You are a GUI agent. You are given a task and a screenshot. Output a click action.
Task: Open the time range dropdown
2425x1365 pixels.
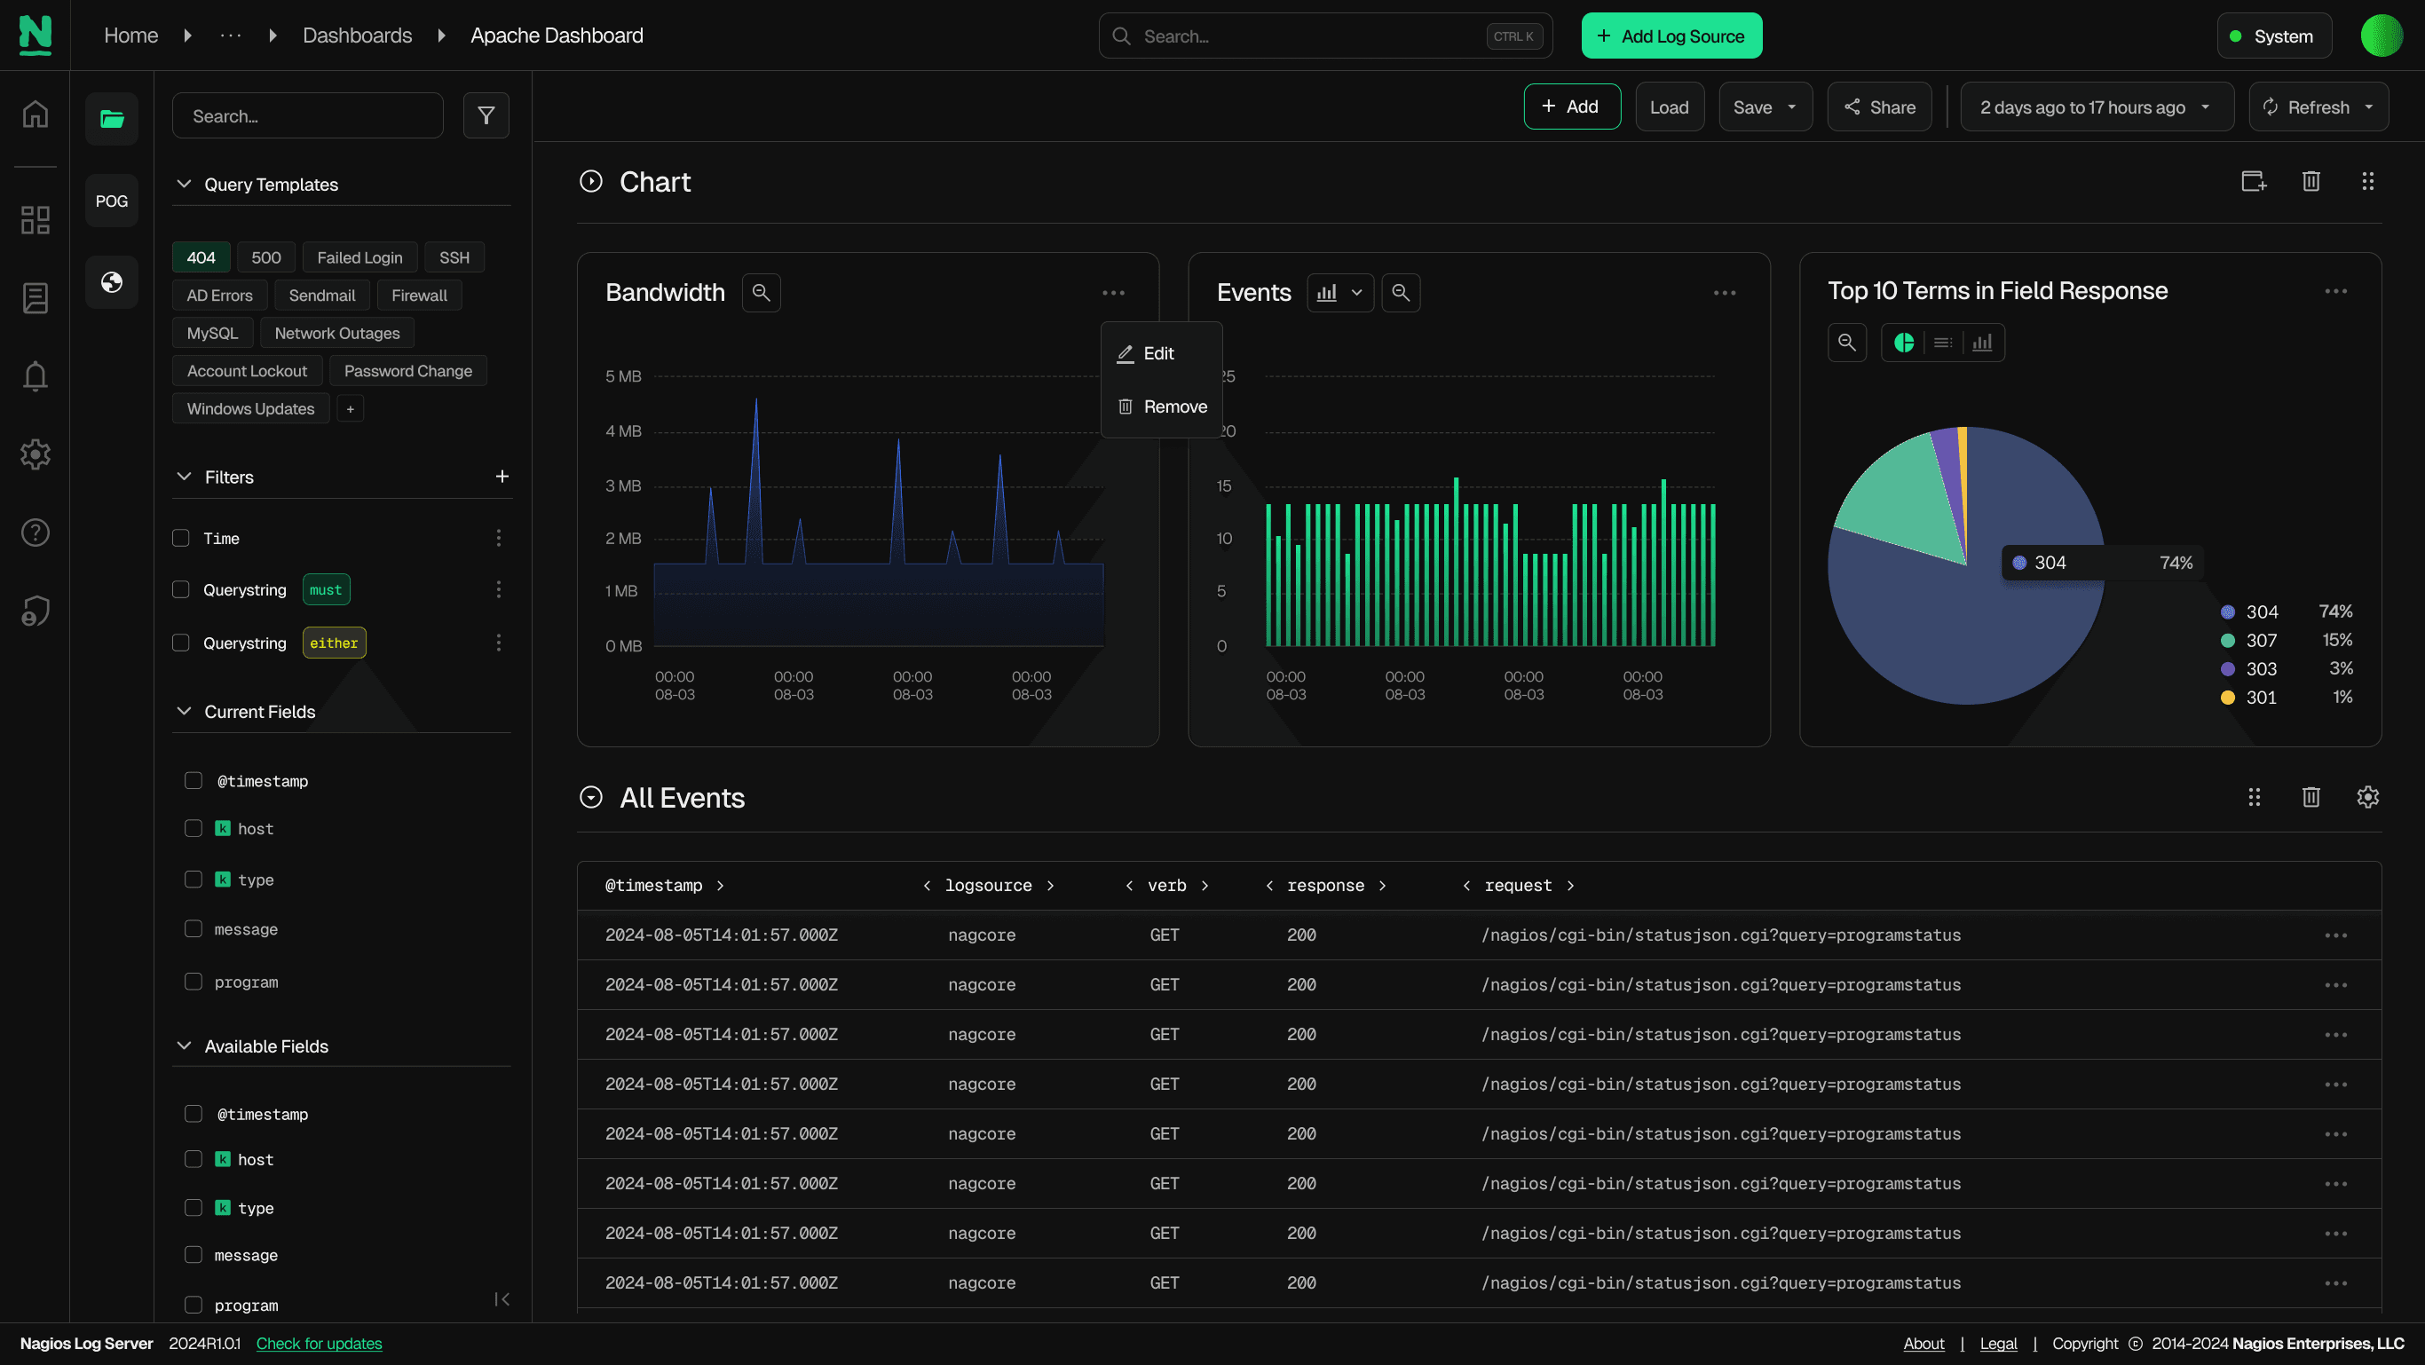pyautogui.click(x=2096, y=107)
